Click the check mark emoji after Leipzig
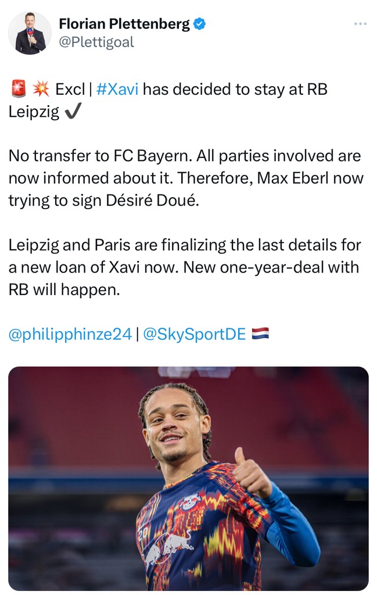The height and width of the screenshot is (595, 377). (x=74, y=112)
